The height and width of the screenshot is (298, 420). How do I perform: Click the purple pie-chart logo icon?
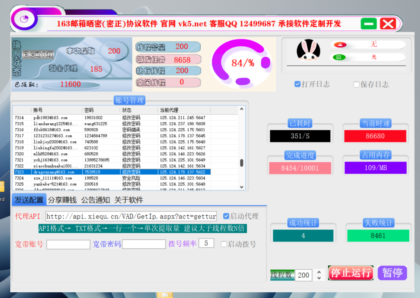(x=24, y=19)
